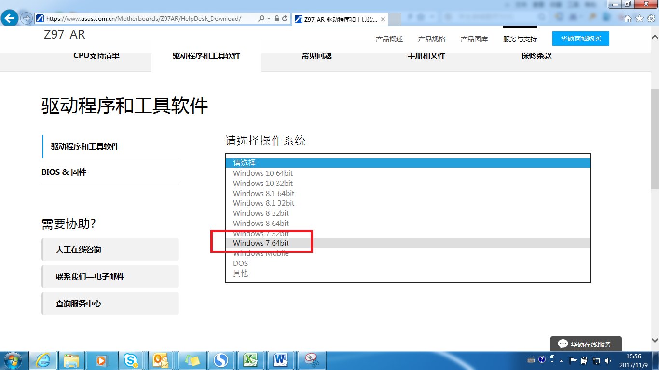This screenshot has height=370, width=659.
Task: Open the 产品概述 navigation link
Action: click(x=389, y=39)
